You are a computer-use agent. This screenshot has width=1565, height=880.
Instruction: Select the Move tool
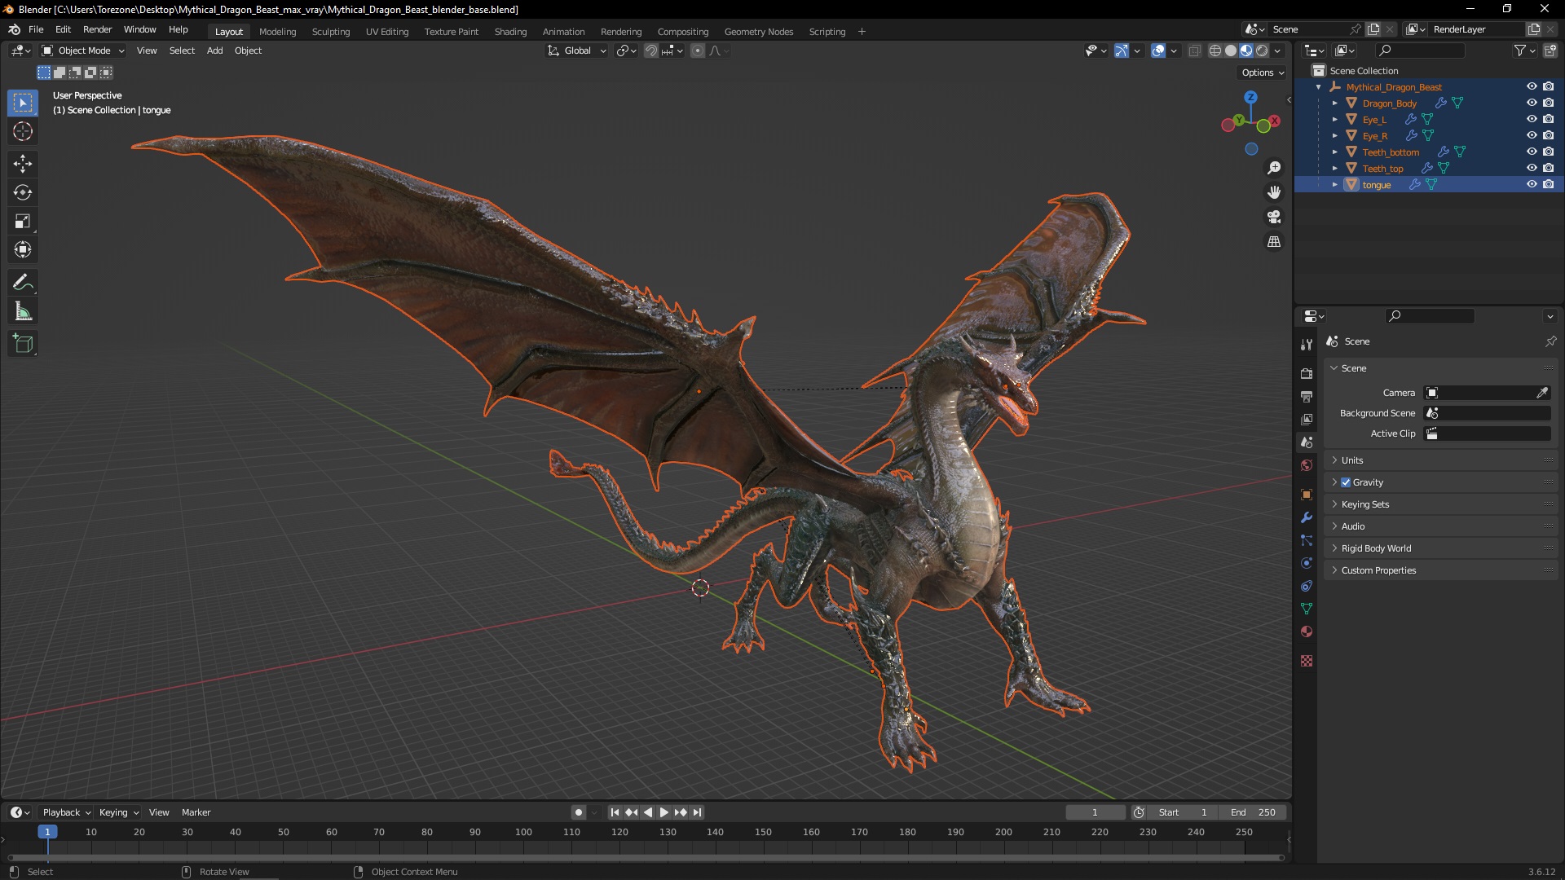tap(23, 164)
